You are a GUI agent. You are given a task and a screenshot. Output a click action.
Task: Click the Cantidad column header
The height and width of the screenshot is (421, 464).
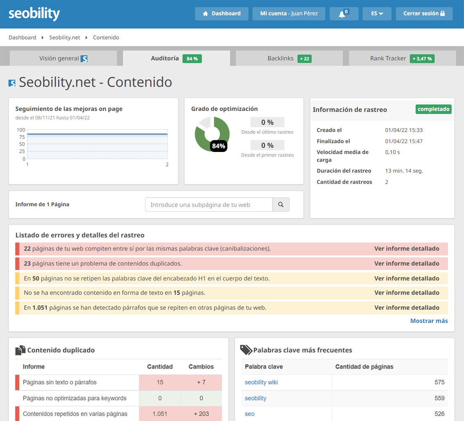click(x=160, y=367)
